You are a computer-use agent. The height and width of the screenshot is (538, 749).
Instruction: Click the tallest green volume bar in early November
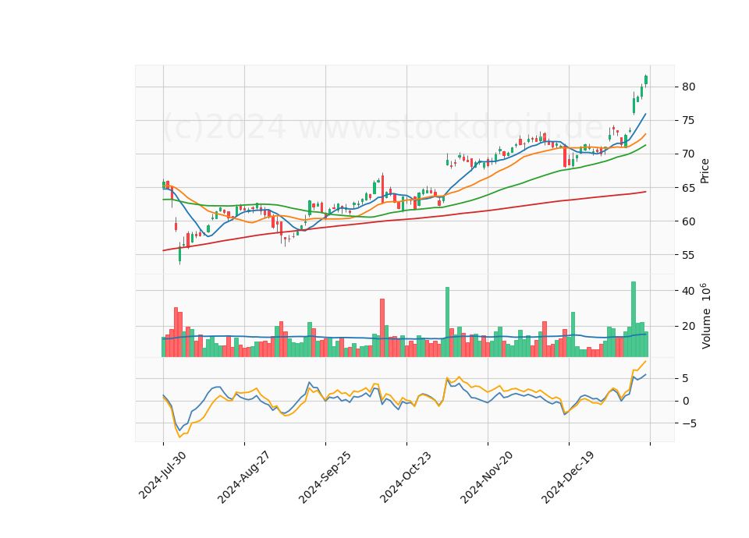[448, 322]
